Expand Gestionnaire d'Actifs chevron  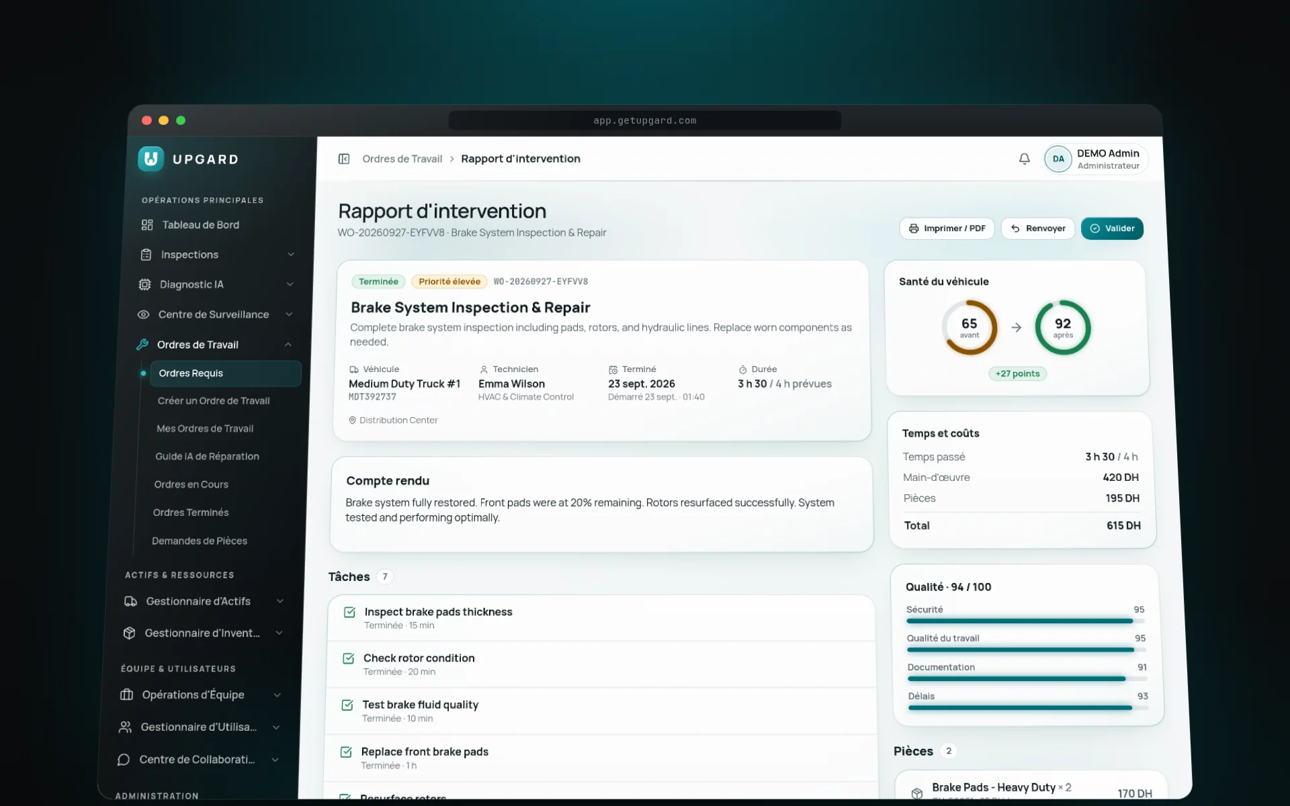pyautogui.click(x=280, y=601)
